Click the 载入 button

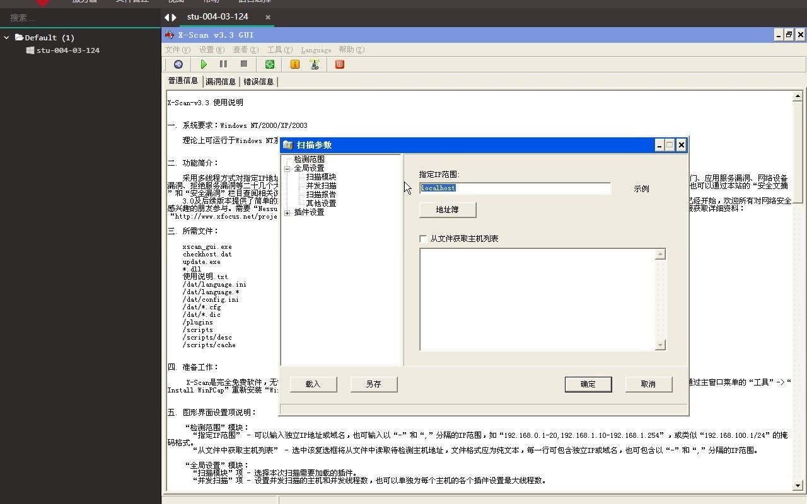click(313, 384)
